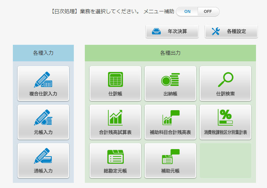Click the folder-with-flag icon for 補助元帳

171,156
